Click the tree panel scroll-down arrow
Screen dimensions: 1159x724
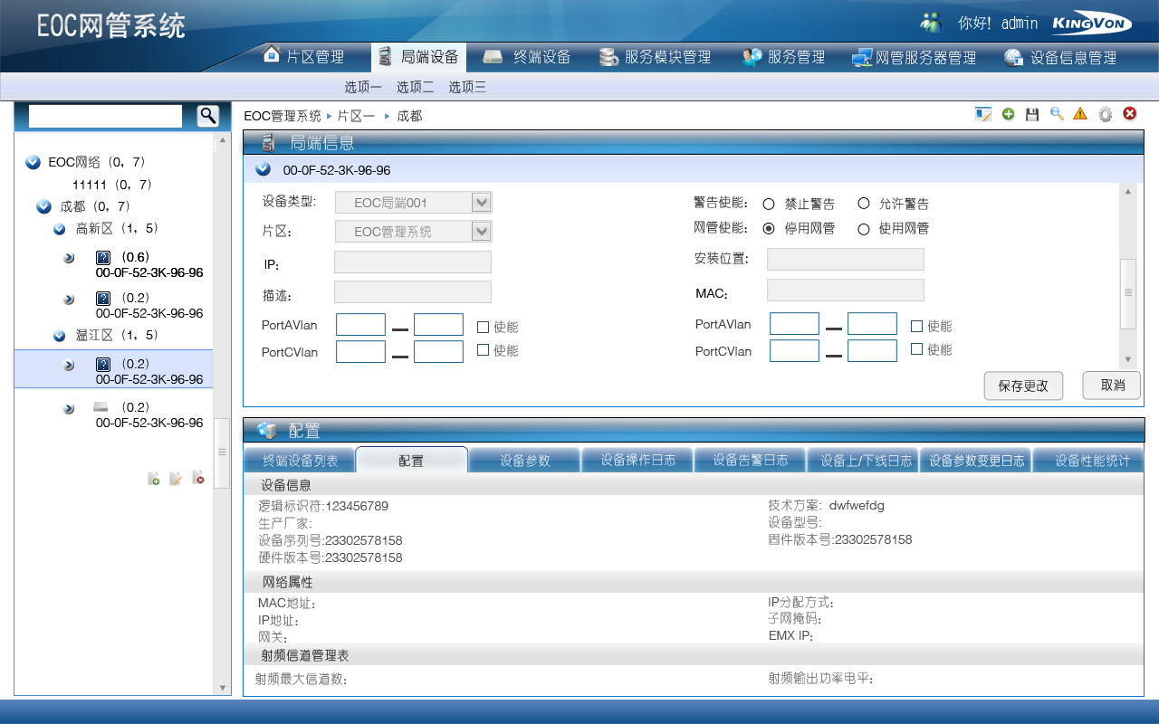click(x=223, y=688)
